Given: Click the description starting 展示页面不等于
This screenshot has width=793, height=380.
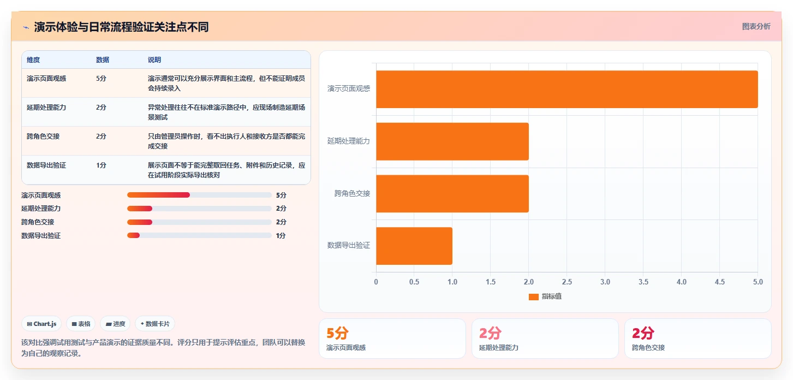Looking at the screenshot, I should (x=226, y=170).
